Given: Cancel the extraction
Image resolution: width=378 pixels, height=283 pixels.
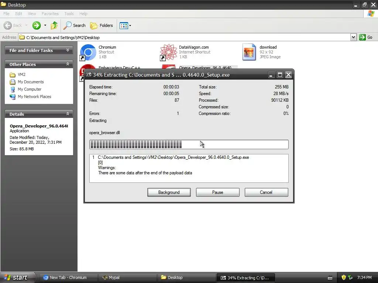Looking at the screenshot, I should coord(266,192).
